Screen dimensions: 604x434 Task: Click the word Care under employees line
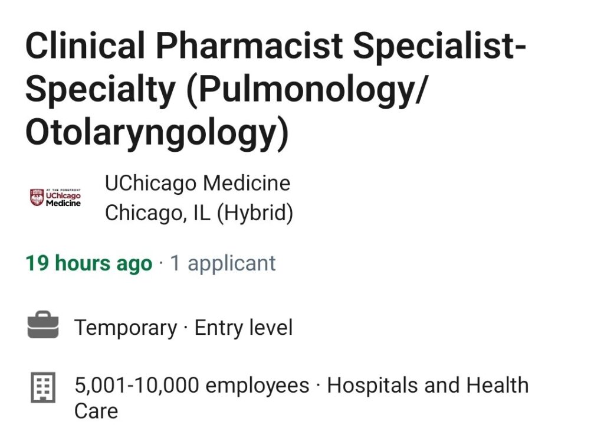96,411
